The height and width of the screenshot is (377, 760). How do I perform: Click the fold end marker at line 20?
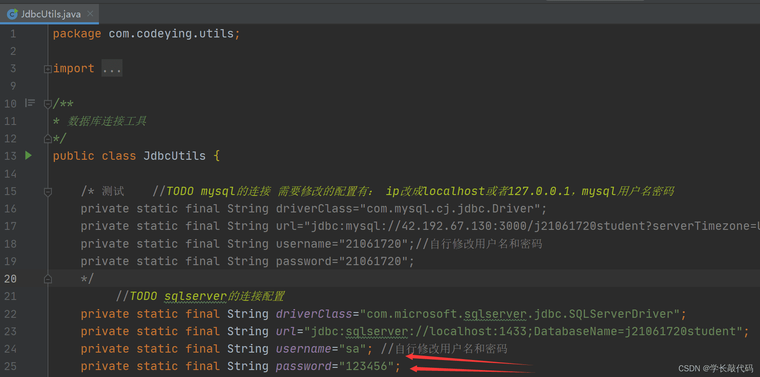tap(47, 279)
